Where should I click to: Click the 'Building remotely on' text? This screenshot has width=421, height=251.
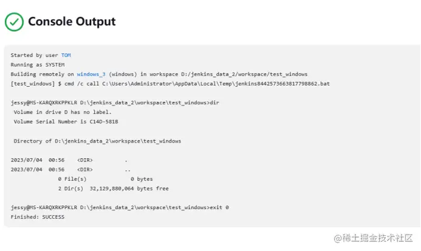point(42,74)
